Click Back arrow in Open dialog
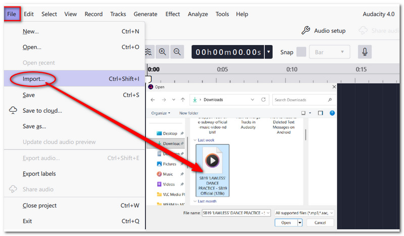 click(x=153, y=100)
